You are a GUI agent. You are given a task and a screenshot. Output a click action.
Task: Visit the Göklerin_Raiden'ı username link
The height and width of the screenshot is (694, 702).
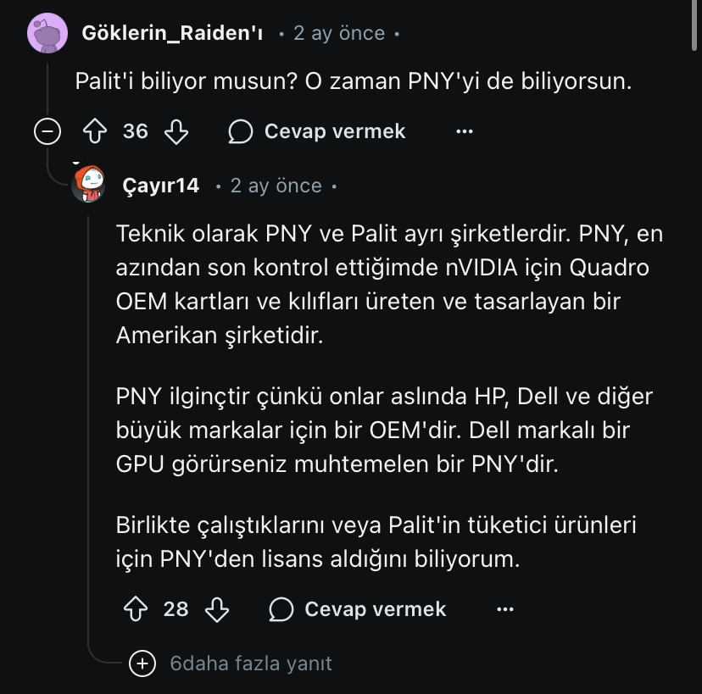pyautogui.click(x=172, y=33)
